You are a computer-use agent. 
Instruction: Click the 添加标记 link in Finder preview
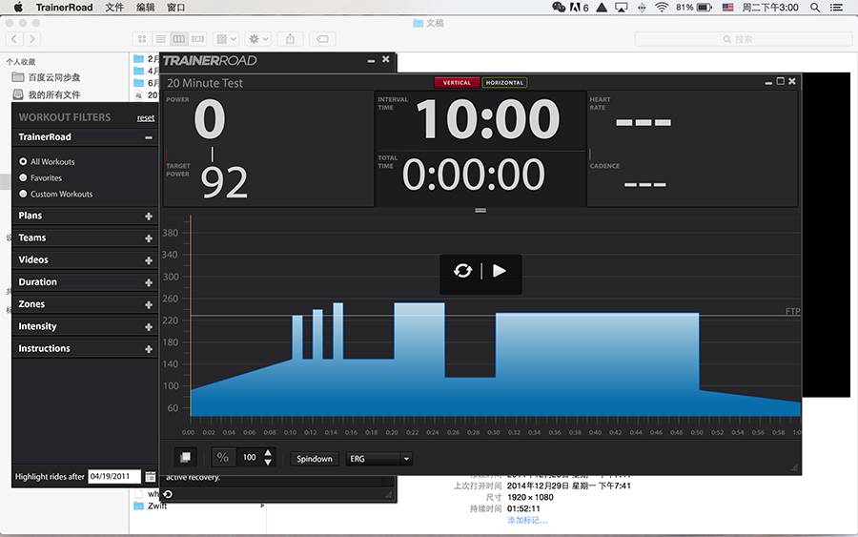[527, 520]
